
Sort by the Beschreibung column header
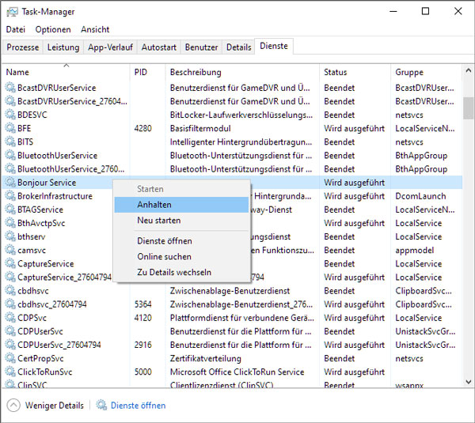(x=242, y=72)
